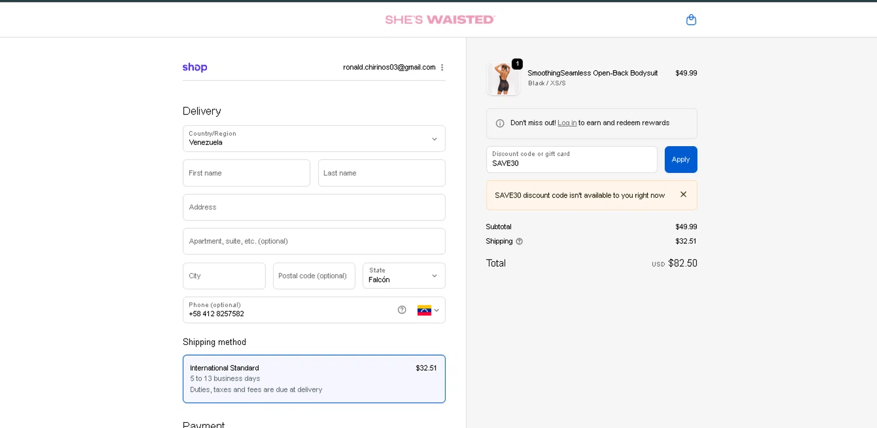Screen dimensions: 877x428
Task: Click the total amount $82.50
Action: [683, 263]
